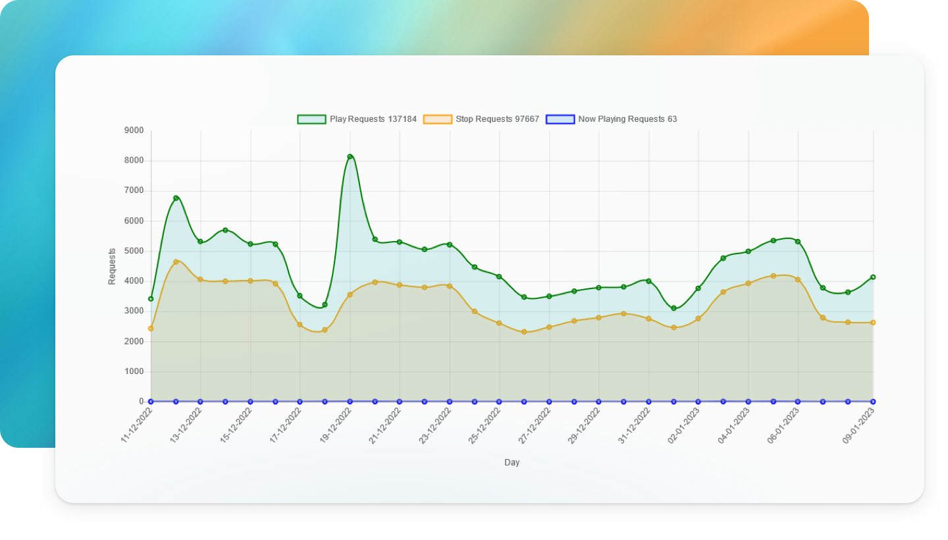Image resolution: width=948 pixels, height=540 pixels.
Task: Click the '1000' y-axis tick label
Action: [134, 371]
